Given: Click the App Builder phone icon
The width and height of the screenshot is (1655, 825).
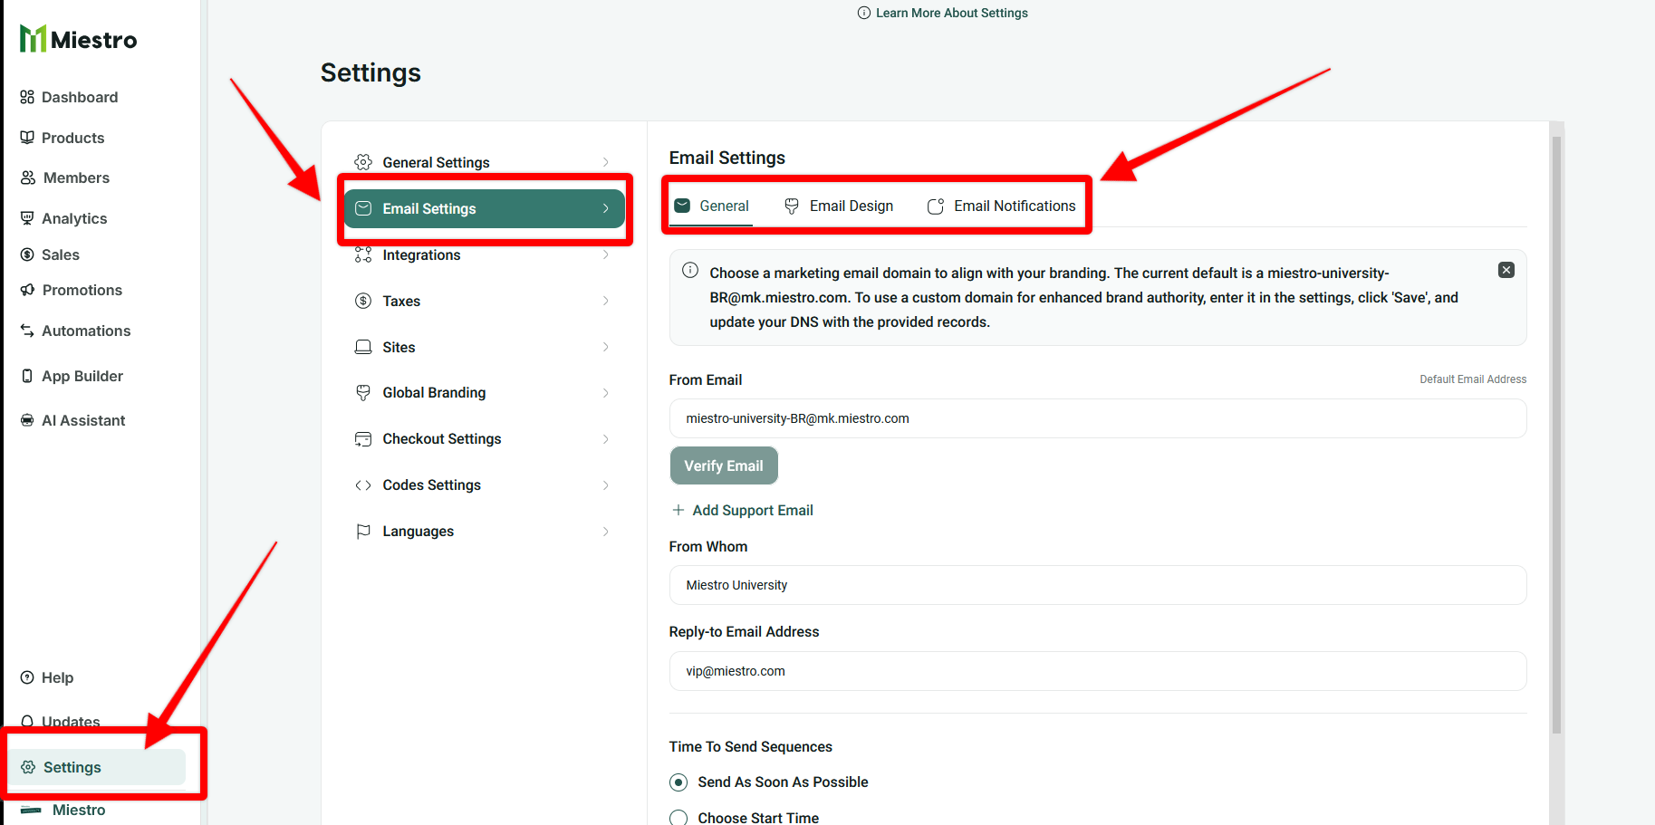Looking at the screenshot, I should coord(27,376).
